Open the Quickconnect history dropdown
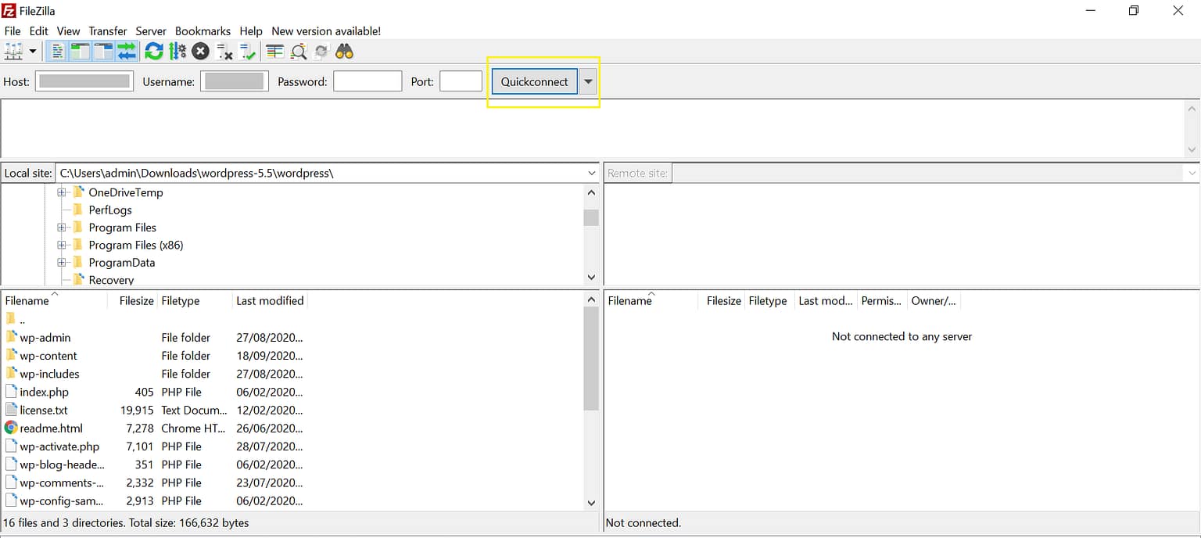 588,81
